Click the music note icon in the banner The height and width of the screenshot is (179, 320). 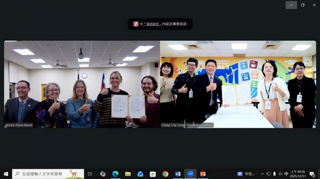pos(136,24)
